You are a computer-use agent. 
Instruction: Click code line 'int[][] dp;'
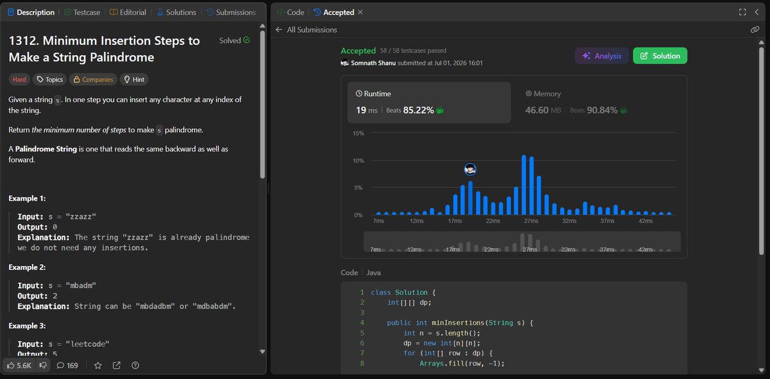pos(409,303)
